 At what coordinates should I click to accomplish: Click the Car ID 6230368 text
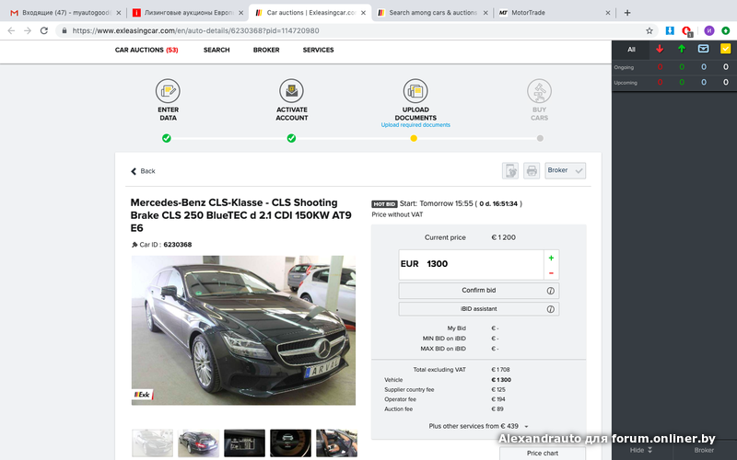coord(161,245)
